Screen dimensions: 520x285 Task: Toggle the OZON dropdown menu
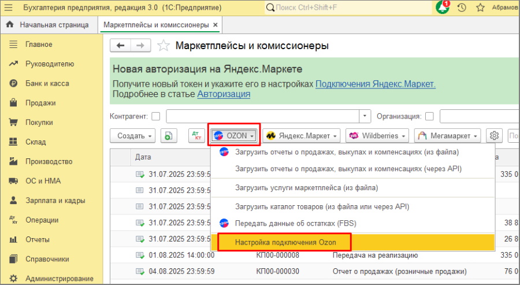click(234, 136)
